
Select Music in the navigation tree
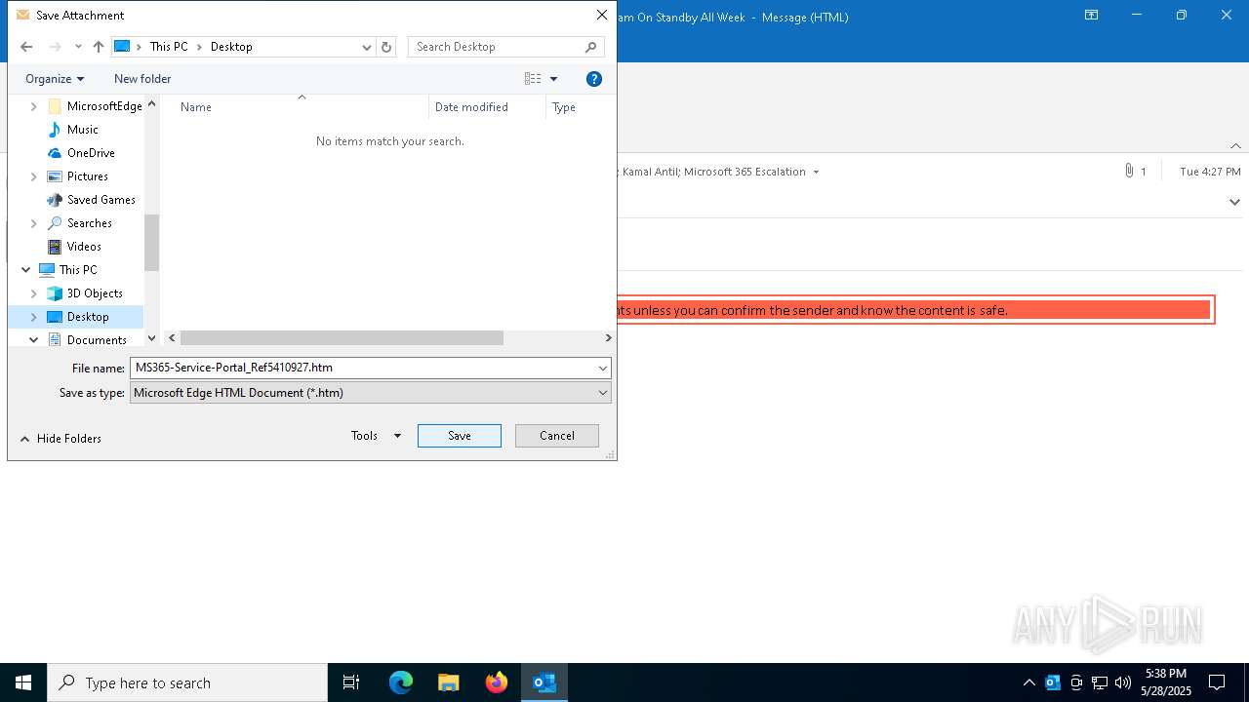tap(83, 130)
